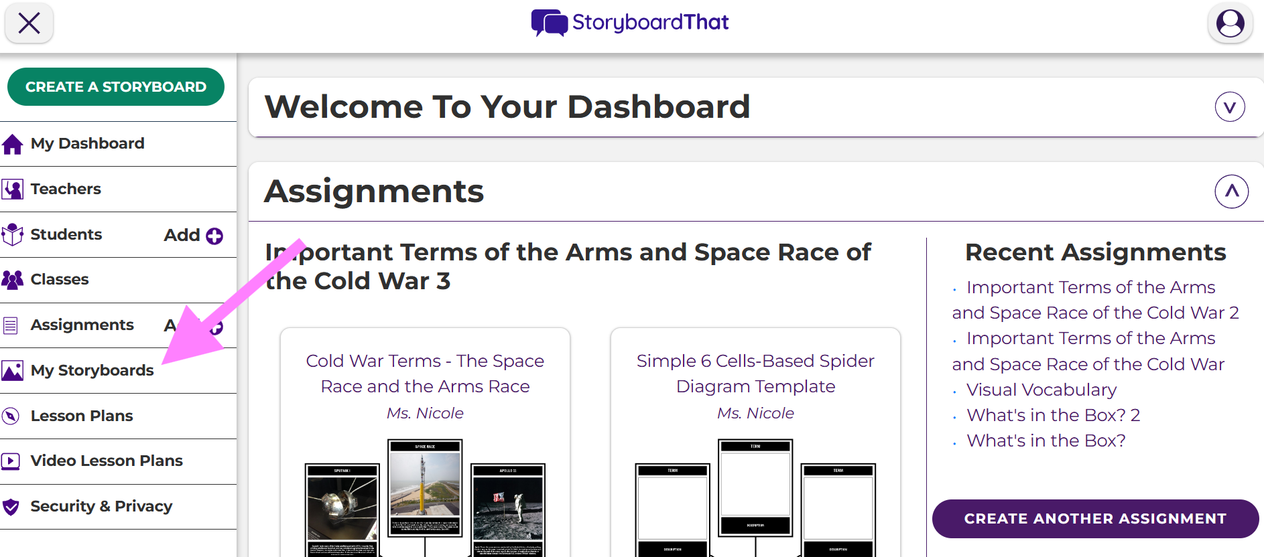The height and width of the screenshot is (557, 1264).
Task: Open blank spider diagram center cell thumbnail
Action: [x=755, y=488]
